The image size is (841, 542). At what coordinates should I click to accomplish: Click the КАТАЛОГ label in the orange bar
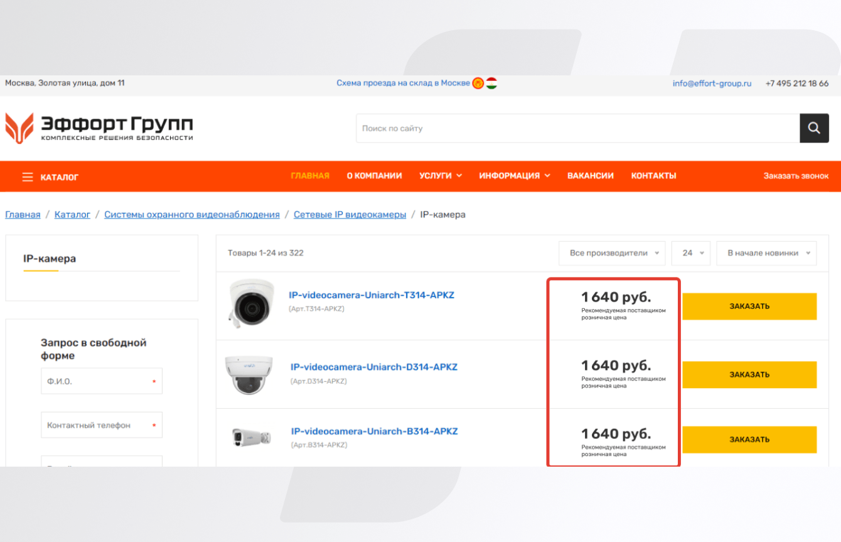pyautogui.click(x=60, y=178)
